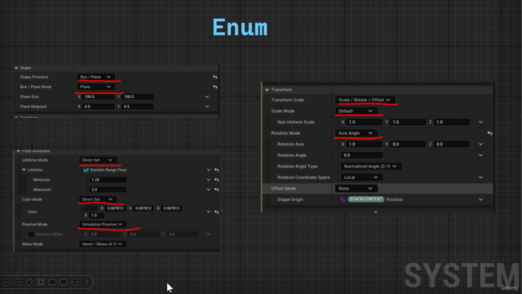Image resolution: width=522 pixels, height=294 pixels.
Task: Open the Shape Primitive Box / Plane dropdown
Action: [x=96, y=77]
